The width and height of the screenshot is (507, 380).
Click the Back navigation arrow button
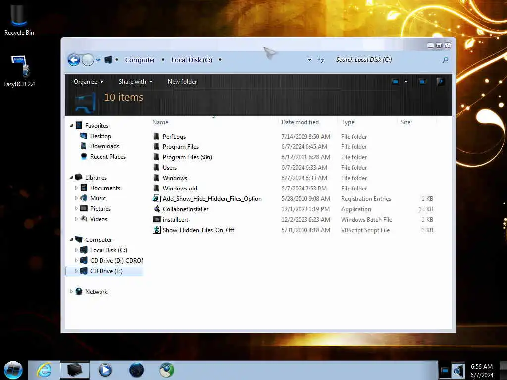coord(74,60)
